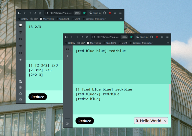
Task: Open bookmarks star icon in back window sidebar
Action: (20, 93)
